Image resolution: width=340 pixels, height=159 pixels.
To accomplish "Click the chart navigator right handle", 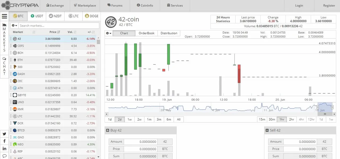I will [x=332, y=107].
